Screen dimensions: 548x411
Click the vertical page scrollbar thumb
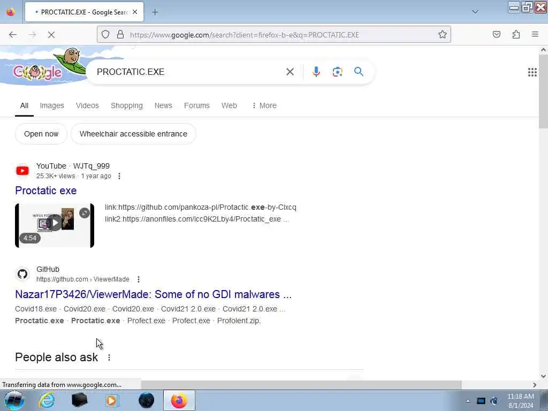click(x=543, y=92)
